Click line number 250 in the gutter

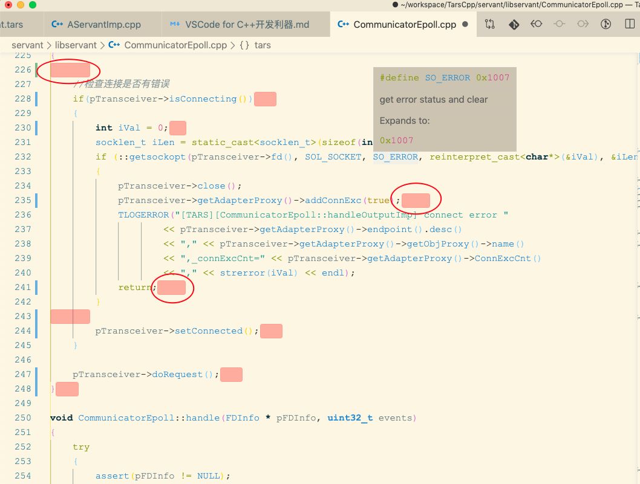[23, 418]
